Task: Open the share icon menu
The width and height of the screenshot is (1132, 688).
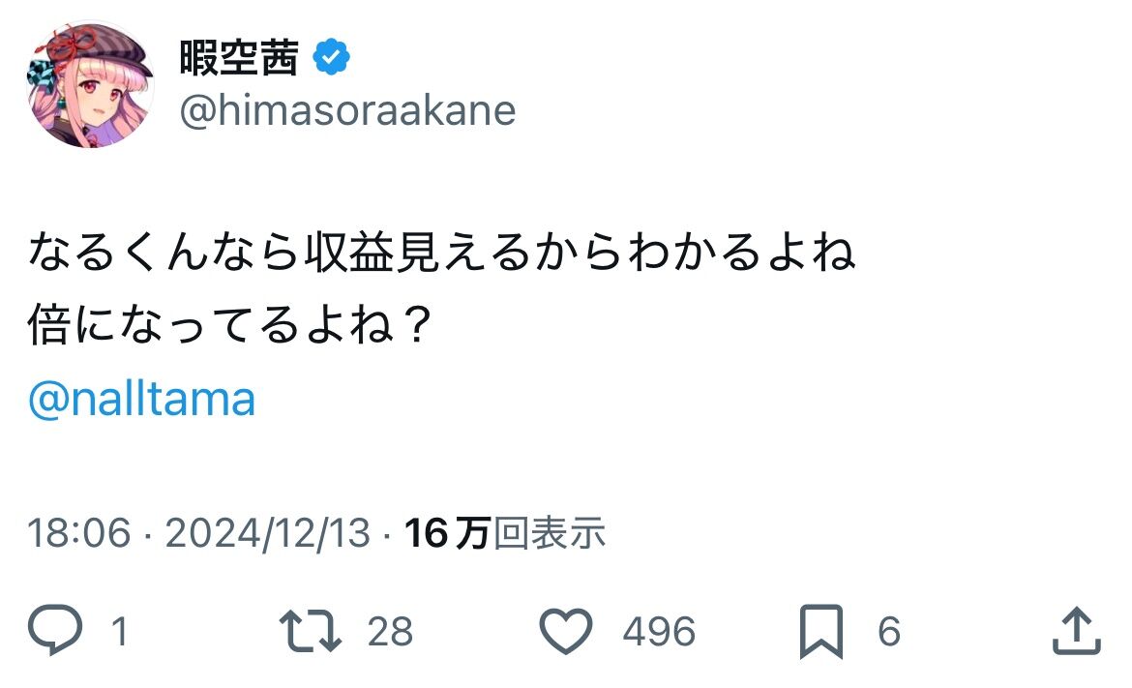Action: pos(1076,632)
